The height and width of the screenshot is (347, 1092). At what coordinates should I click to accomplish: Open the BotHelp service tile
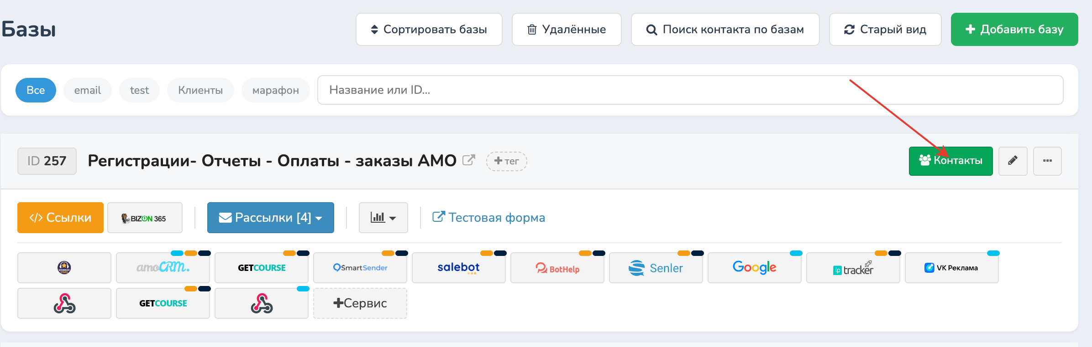pyautogui.click(x=557, y=268)
